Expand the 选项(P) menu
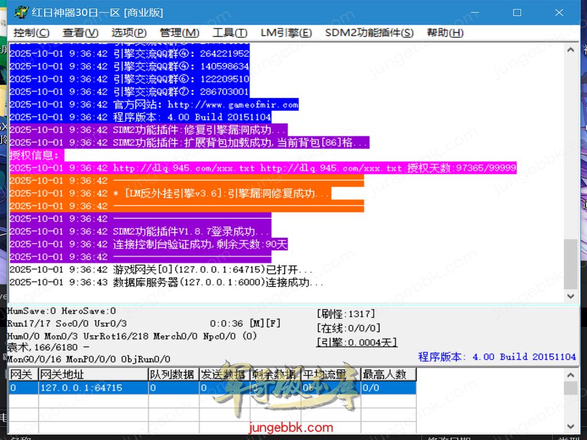Viewport: 587px width, 440px height. pyautogui.click(x=129, y=33)
